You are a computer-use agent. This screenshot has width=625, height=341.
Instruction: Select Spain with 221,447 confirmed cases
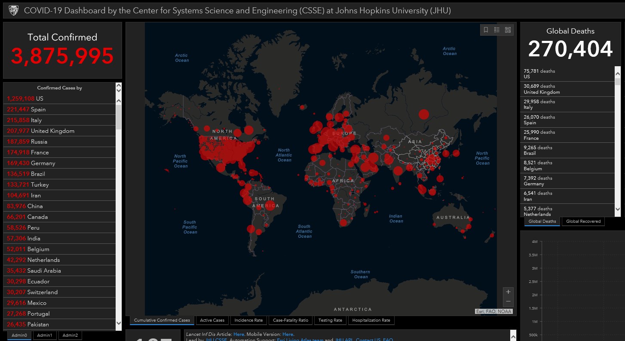point(59,109)
